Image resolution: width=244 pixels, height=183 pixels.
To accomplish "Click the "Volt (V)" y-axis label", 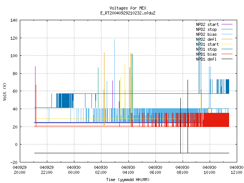I will pos(5,91).
